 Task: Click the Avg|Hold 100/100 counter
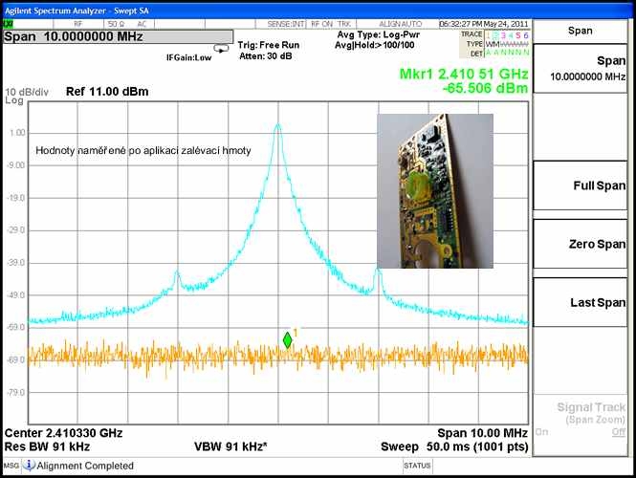click(374, 45)
